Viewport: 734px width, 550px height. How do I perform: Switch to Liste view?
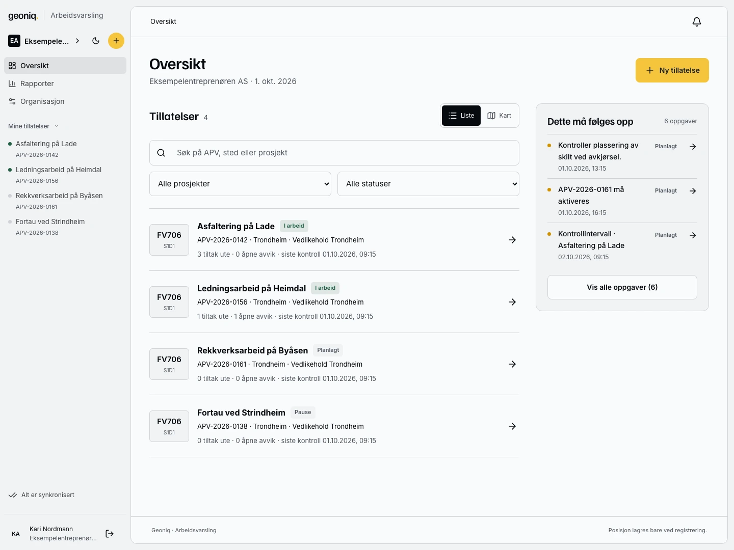461,116
